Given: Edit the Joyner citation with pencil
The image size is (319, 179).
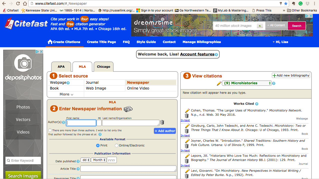Looking at the screenshot, I should point(187,141).
